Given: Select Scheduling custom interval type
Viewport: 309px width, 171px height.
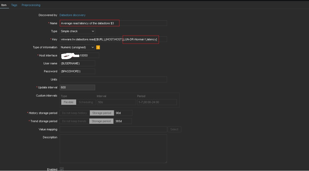Looking at the screenshot, I should (x=86, y=102).
